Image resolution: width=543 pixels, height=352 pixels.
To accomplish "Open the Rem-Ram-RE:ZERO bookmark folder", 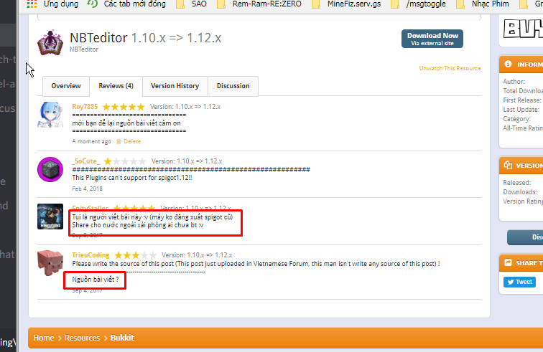I will pos(259,4).
